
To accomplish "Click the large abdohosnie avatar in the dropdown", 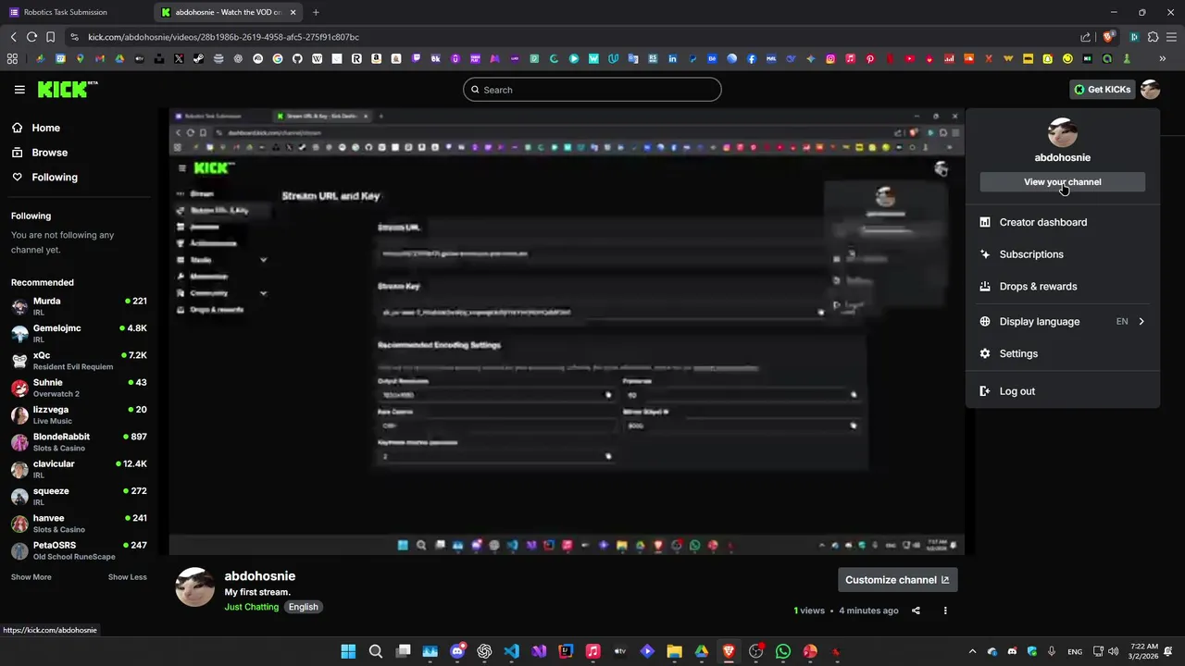I will click(x=1062, y=132).
